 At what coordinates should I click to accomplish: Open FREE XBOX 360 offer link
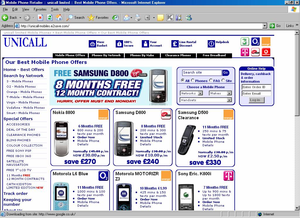click(x=19, y=156)
